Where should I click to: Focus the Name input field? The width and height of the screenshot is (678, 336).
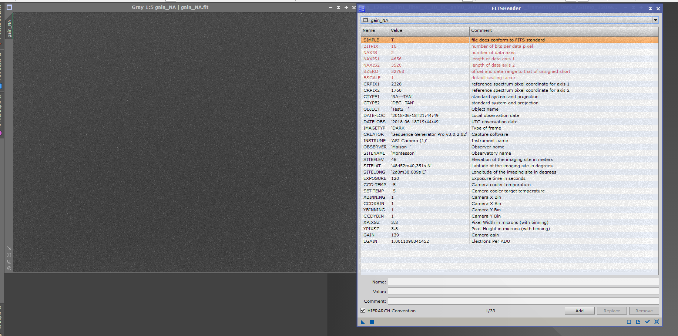point(523,282)
